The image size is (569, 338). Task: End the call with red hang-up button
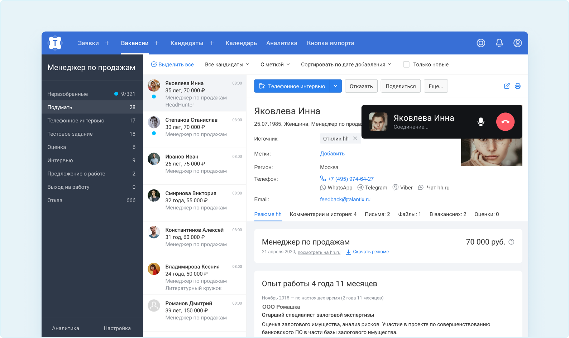(505, 122)
